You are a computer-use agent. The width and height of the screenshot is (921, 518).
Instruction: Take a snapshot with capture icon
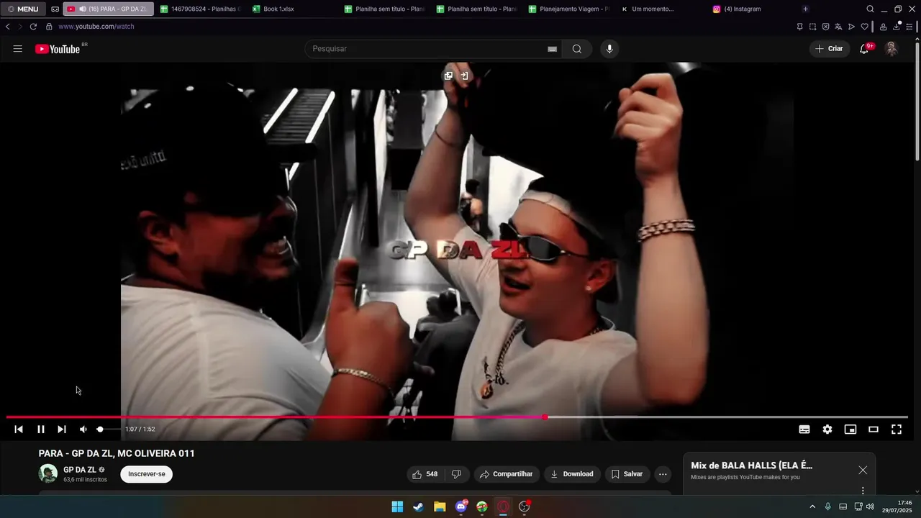pos(812,27)
